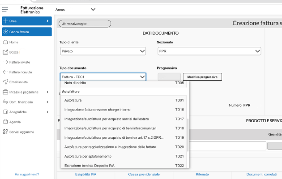Open the Anno dropdown
The height and width of the screenshot is (179, 282).
click(x=93, y=9)
